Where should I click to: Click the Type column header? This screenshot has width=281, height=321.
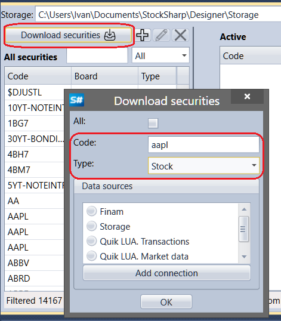click(x=157, y=76)
